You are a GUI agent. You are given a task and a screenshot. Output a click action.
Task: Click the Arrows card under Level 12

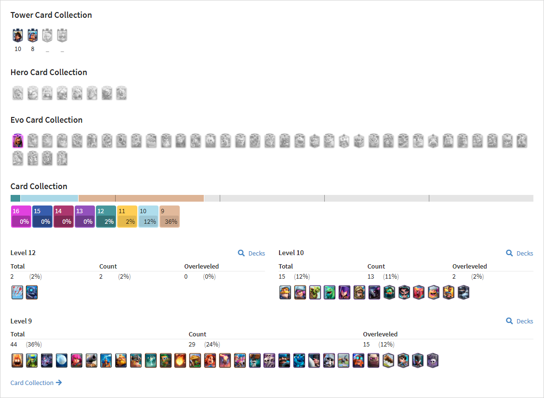(x=17, y=292)
